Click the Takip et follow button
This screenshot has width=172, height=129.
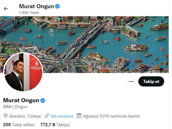click(151, 82)
